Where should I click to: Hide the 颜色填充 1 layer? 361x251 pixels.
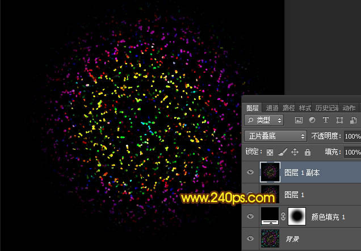250,216
